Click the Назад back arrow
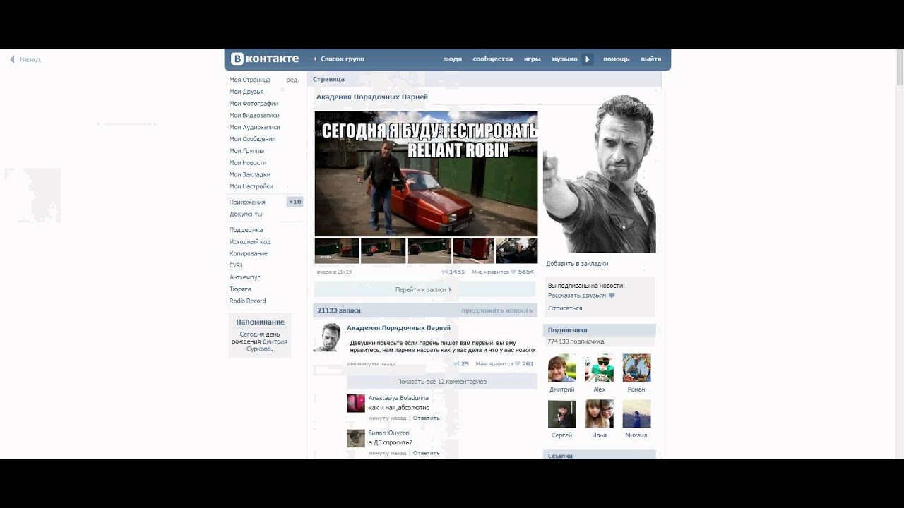904x508 pixels. coord(12,59)
